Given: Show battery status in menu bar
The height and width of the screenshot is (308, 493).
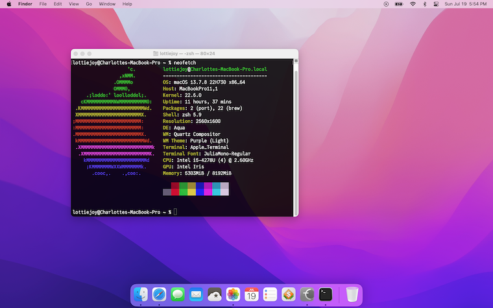Looking at the screenshot, I should pos(399,4).
